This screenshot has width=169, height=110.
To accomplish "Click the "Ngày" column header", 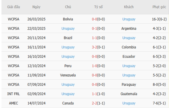I will [x=36, y=7].
